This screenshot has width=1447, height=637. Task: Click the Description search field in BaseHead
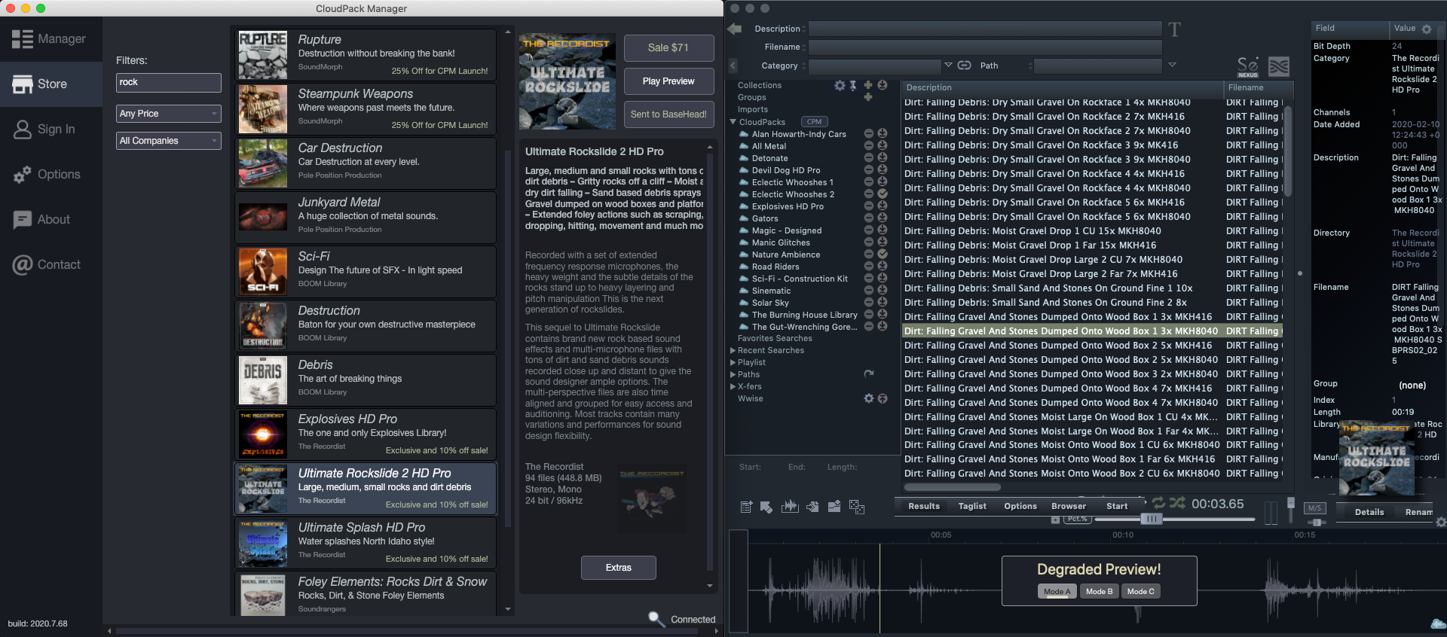pos(985,29)
